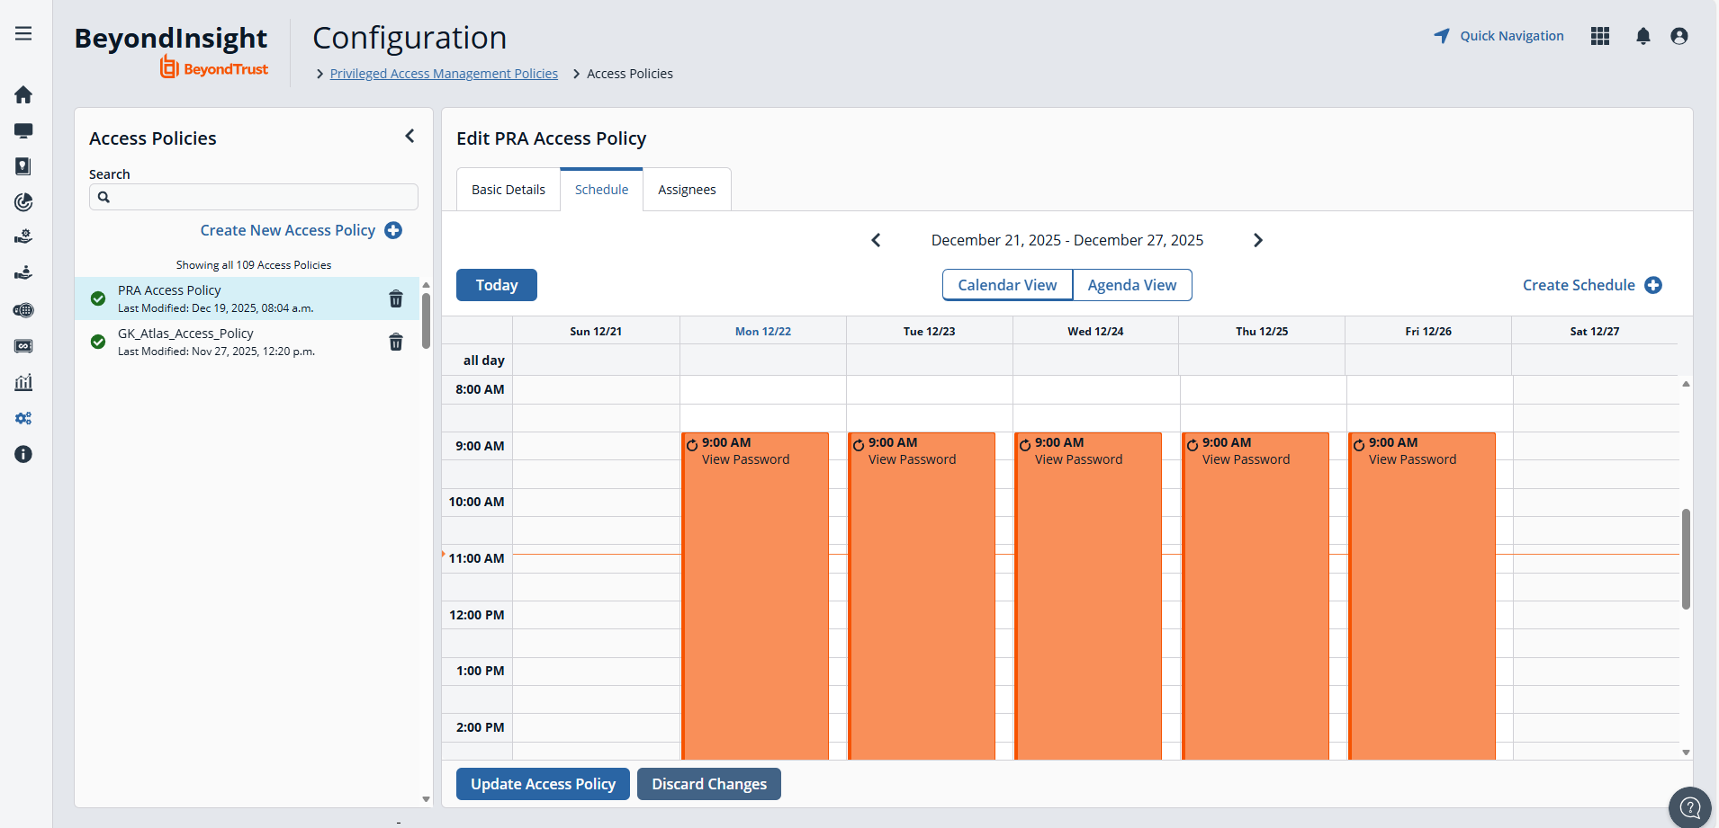This screenshot has width=1719, height=828.
Task: Open the safe icon in sidebar
Action: click(x=23, y=346)
